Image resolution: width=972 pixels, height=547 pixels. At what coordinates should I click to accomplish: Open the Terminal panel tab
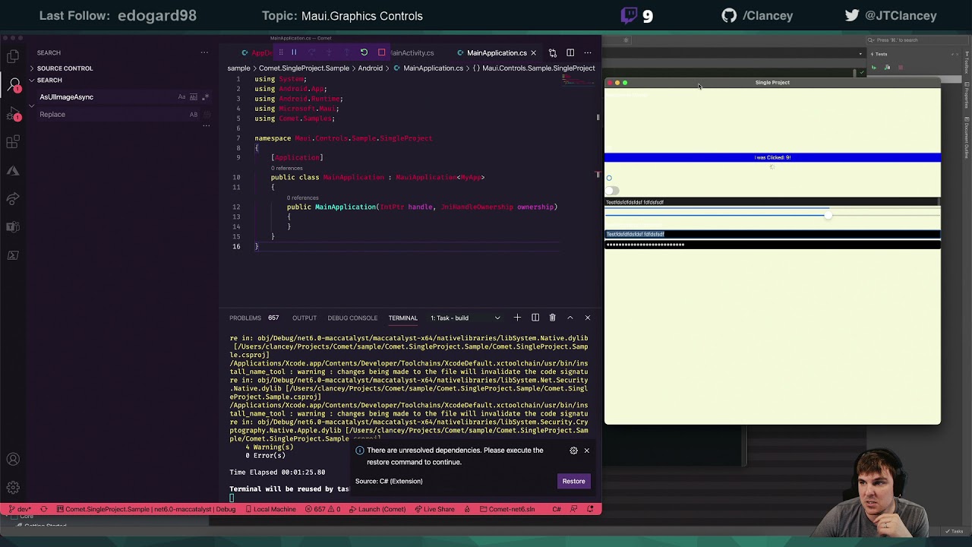[402, 318]
